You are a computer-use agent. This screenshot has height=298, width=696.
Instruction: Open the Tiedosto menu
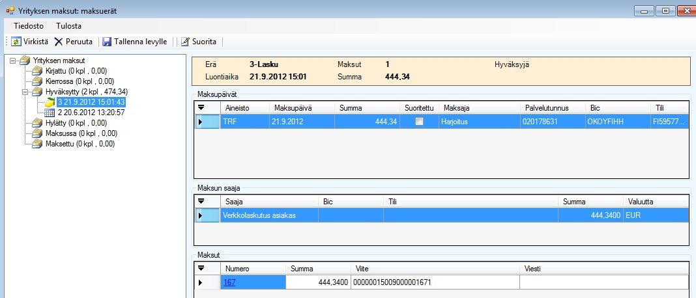pyautogui.click(x=29, y=26)
